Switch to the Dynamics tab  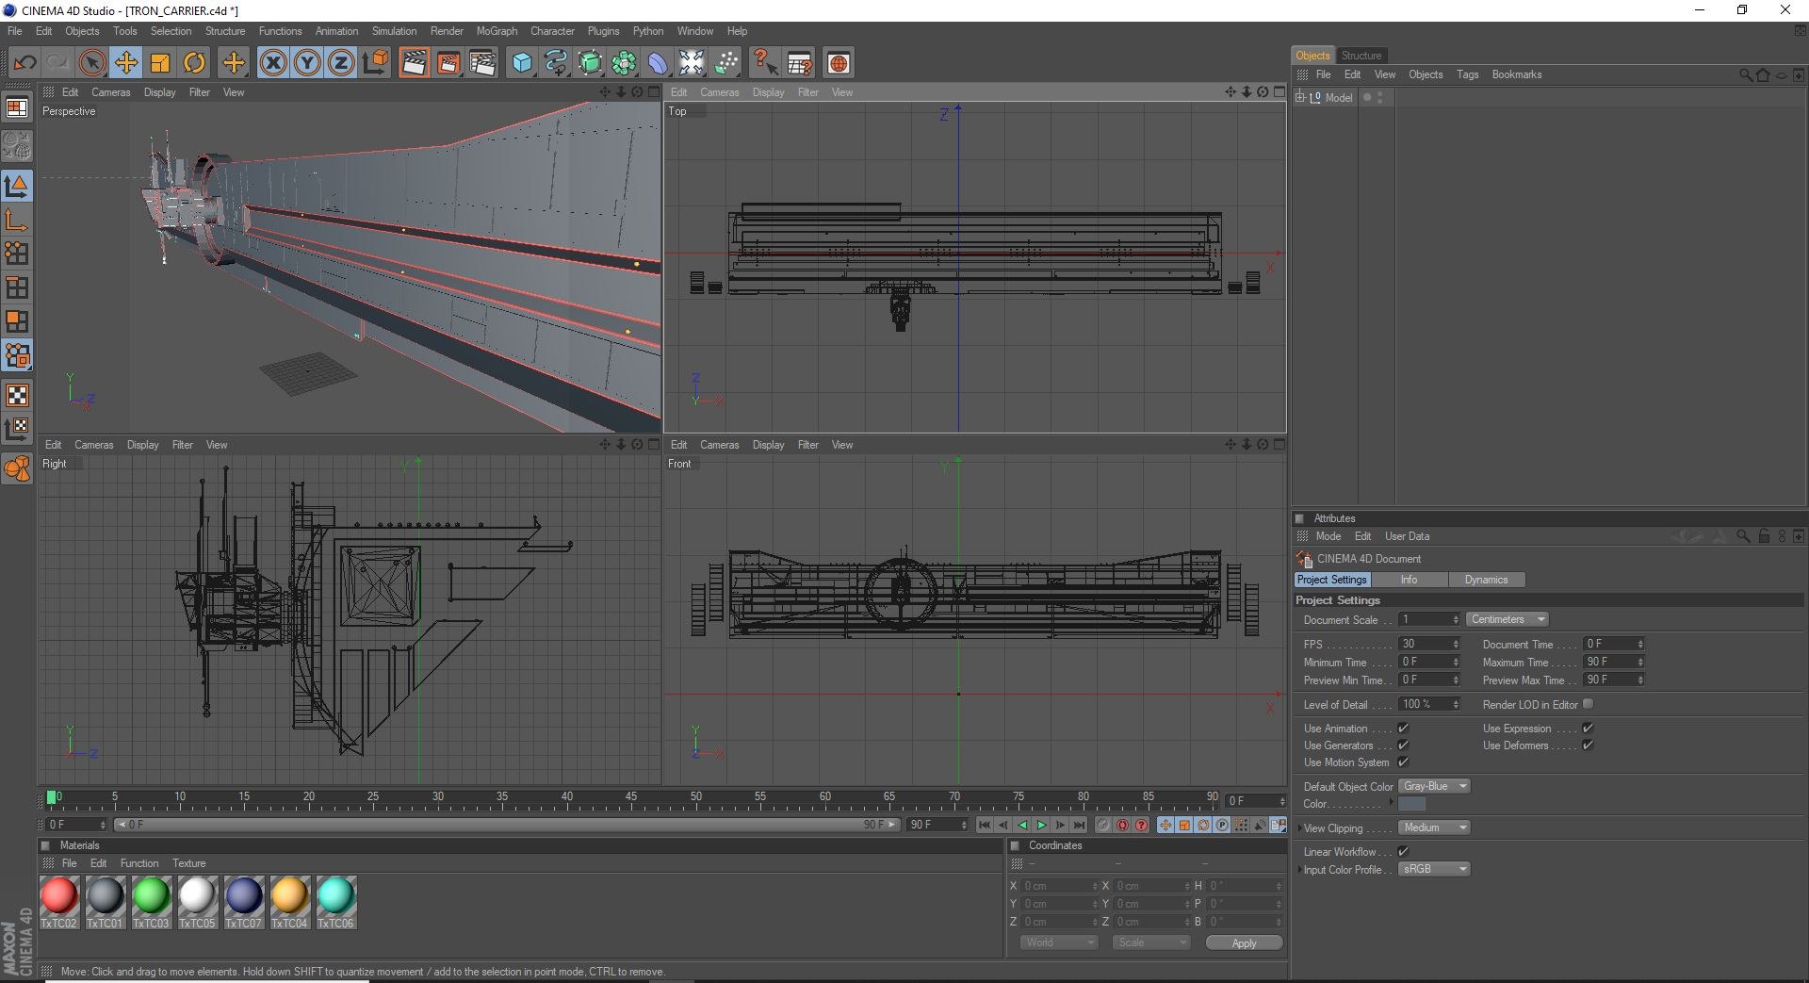[x=1485, y=580]
